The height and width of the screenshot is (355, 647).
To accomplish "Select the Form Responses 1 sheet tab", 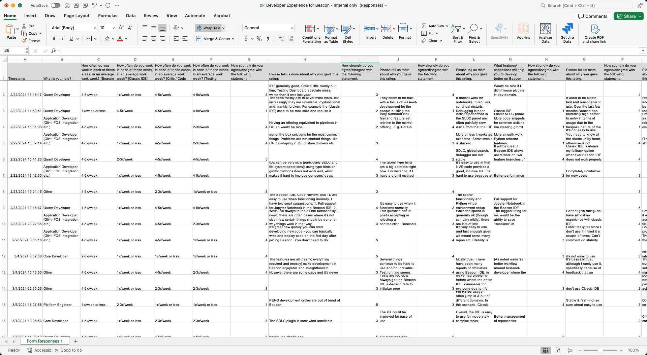I will point(44,341).
